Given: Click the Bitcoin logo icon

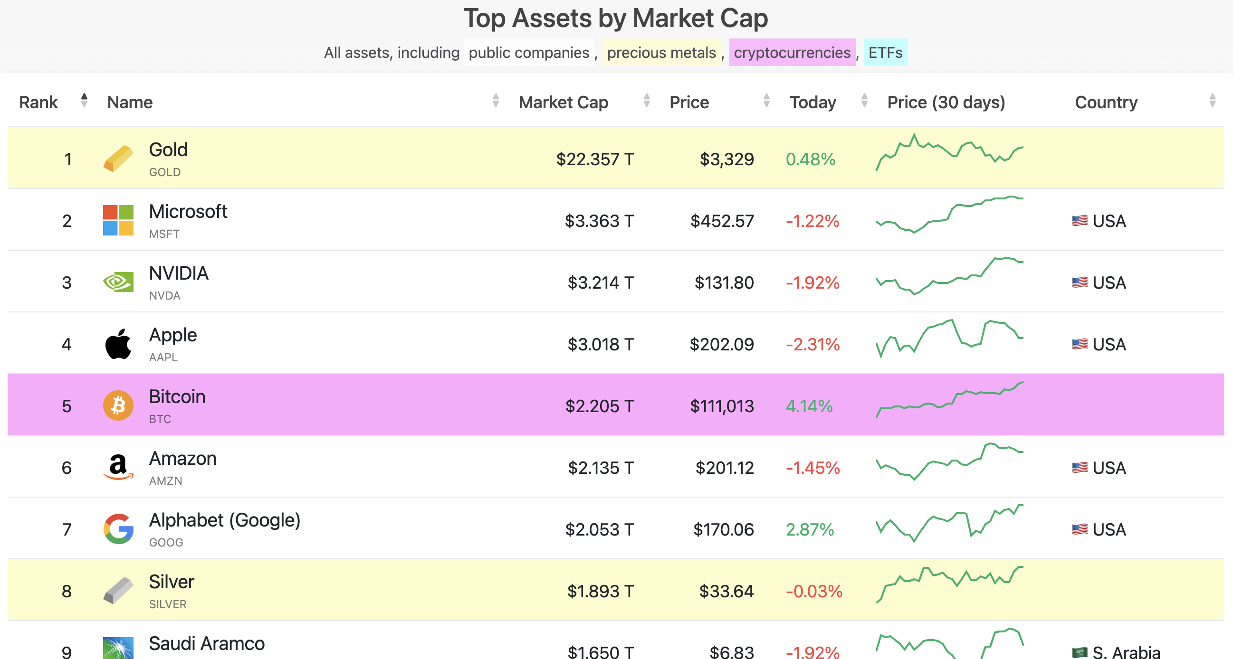Looking at the screenshot, I should pyautogui.click(x=118, y=405).
